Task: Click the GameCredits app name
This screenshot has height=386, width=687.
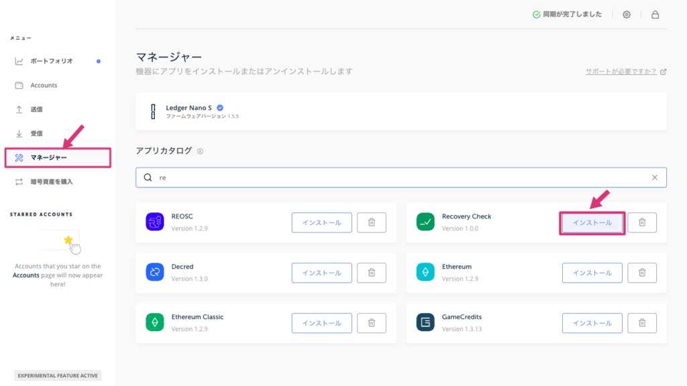Action: point(462,317)
